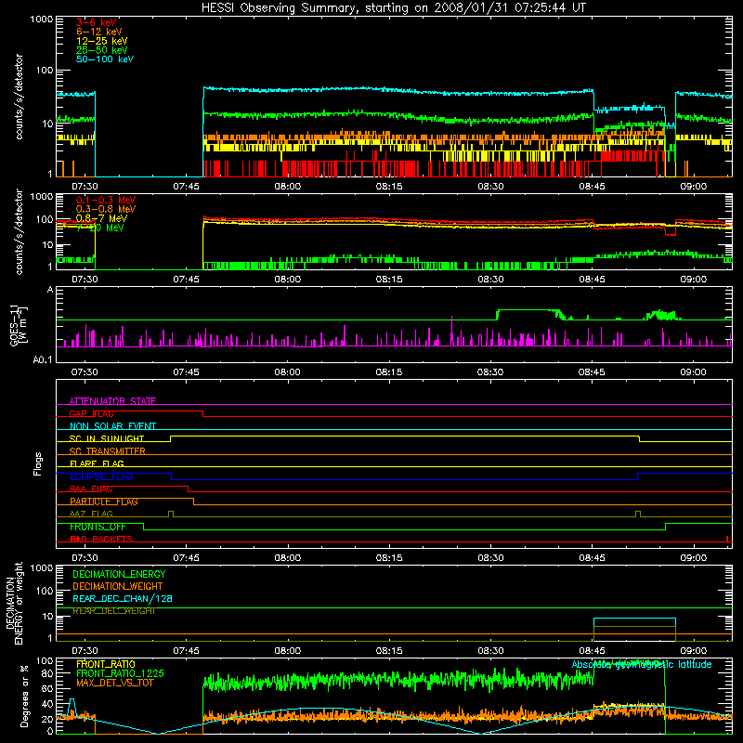The height and width of the screenshot is (743, 743).
Task: Select the yellow 12-25 keV legend entry
Action: click(102, 41)
